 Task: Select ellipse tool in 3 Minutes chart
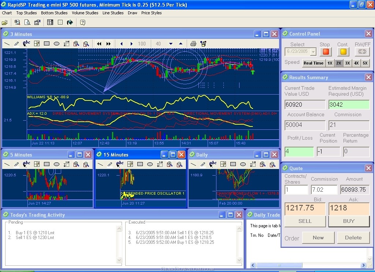[56, 44]
